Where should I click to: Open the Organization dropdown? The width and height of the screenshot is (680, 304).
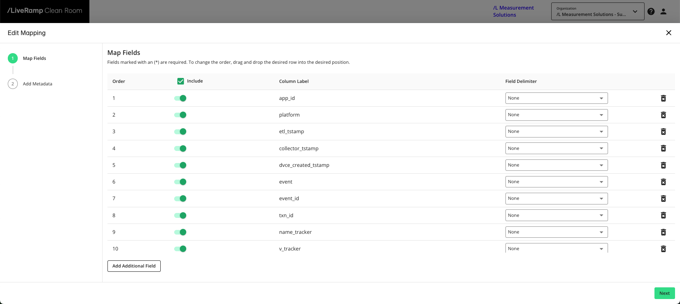597,11
